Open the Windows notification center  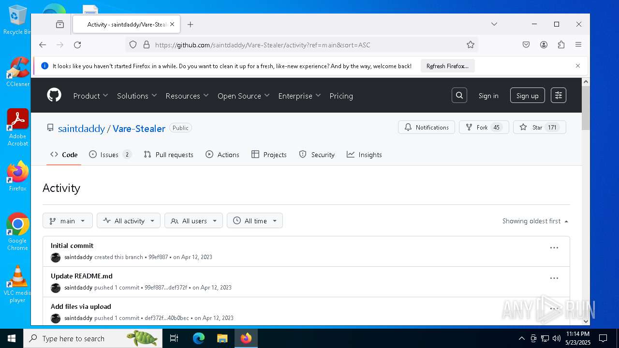pos(603,338)
